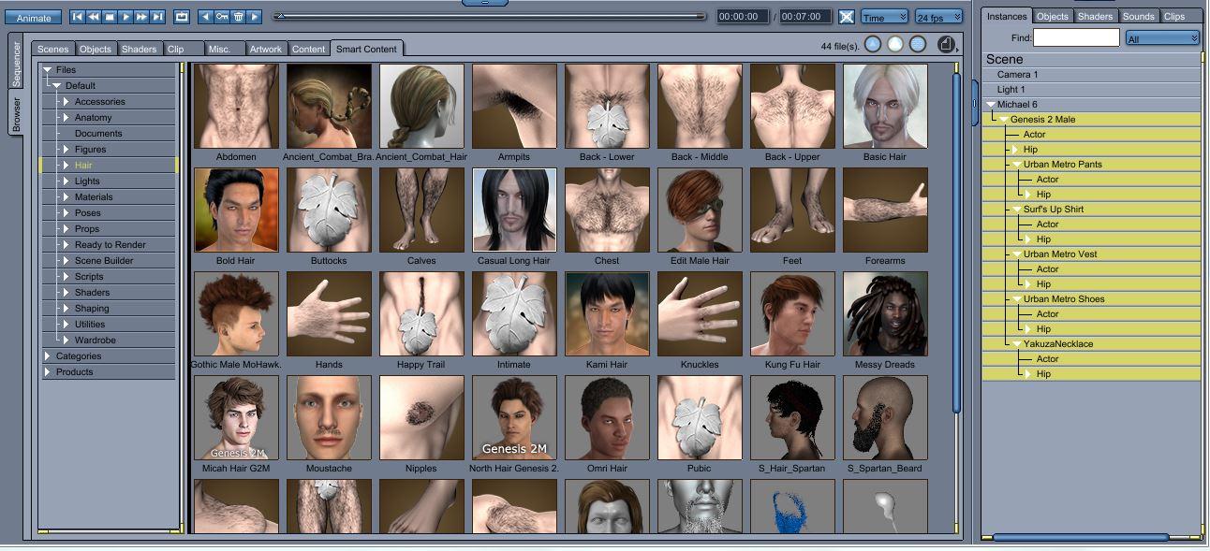Choose the Omri Hair thumbnail
The height and width of the screenshot is (551, 1210).
click(x=607, y=418)
